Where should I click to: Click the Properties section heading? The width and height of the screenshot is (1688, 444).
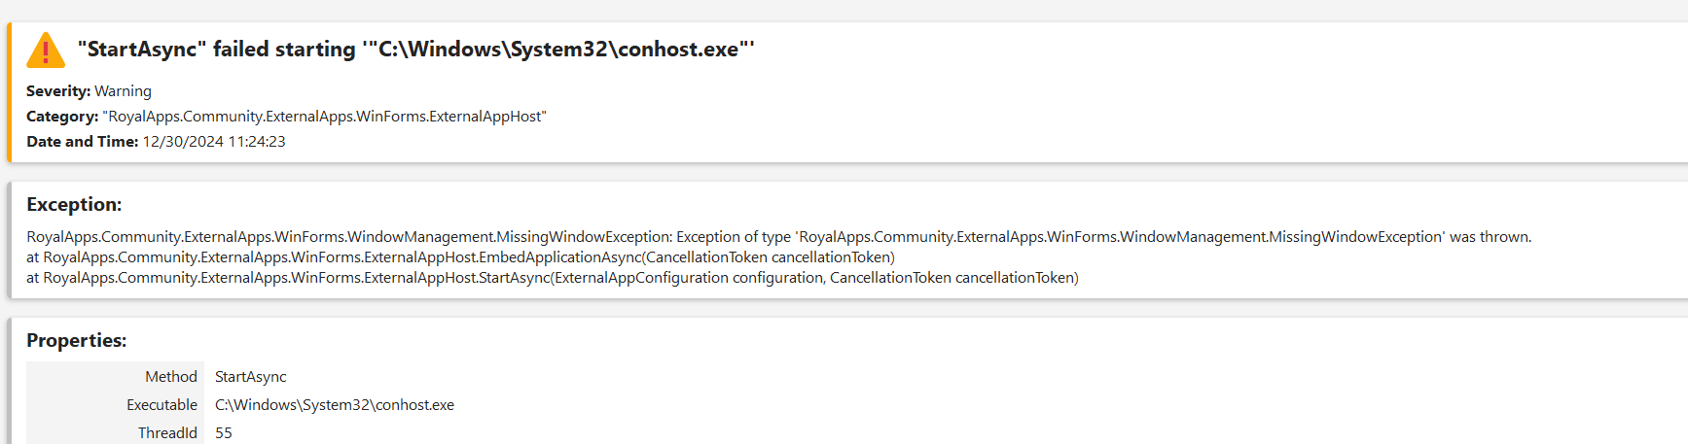tap(76, 341)
